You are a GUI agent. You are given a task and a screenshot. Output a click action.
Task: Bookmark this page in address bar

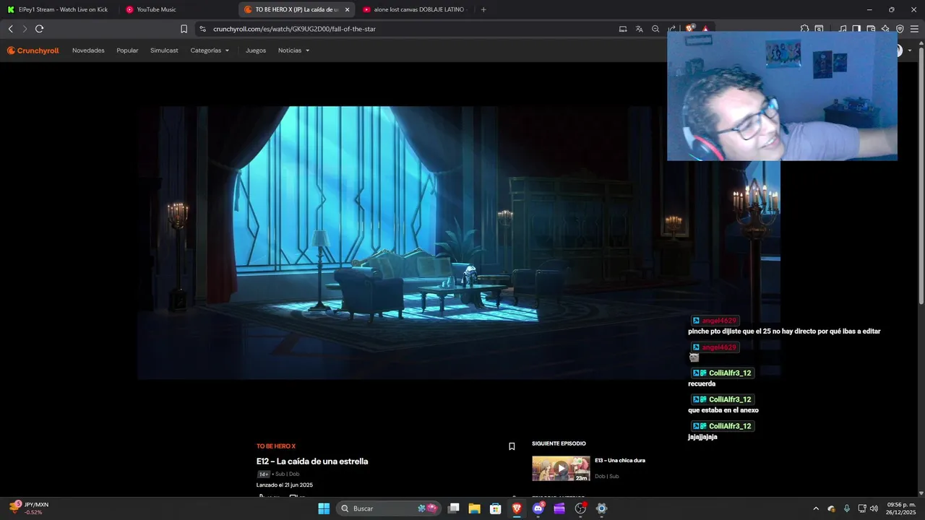pos(184,29)
